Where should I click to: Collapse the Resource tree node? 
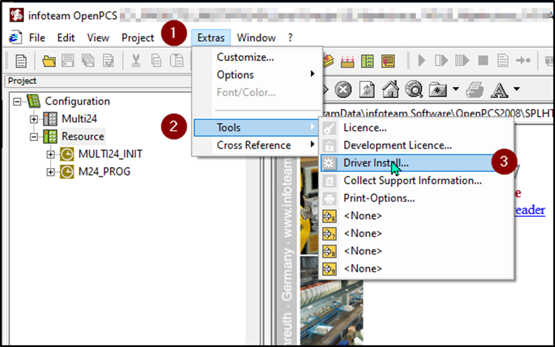click(x=33, y=137)
